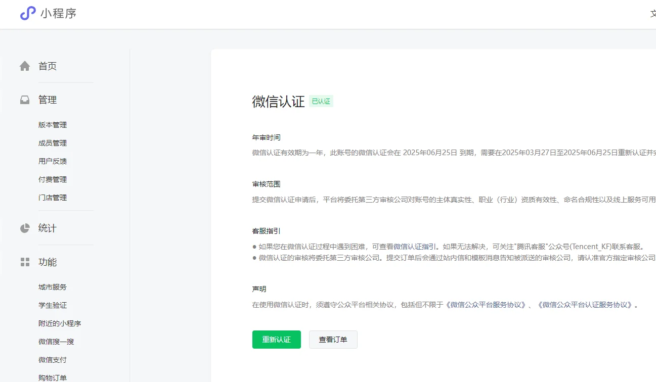The width and height of the screenshot is (656, 382).
Task: Click the pie chart icon beside 统计
Action: point(25,228)
